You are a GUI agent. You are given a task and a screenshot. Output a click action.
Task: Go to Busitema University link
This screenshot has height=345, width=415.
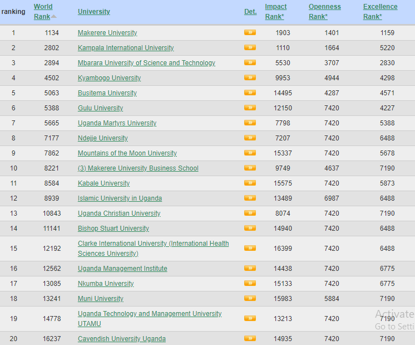(x=107, y=93)
